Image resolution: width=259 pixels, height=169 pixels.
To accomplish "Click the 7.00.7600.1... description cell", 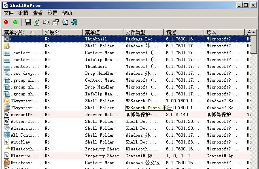I will coord(183,101).
